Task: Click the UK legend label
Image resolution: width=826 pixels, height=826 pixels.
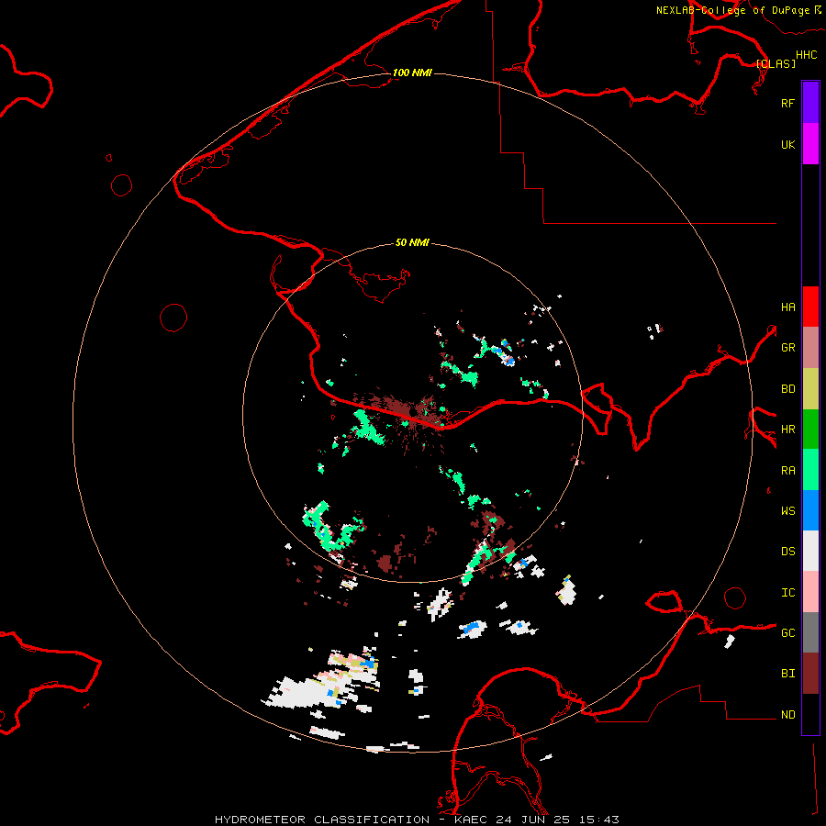Action: (787, 144)
